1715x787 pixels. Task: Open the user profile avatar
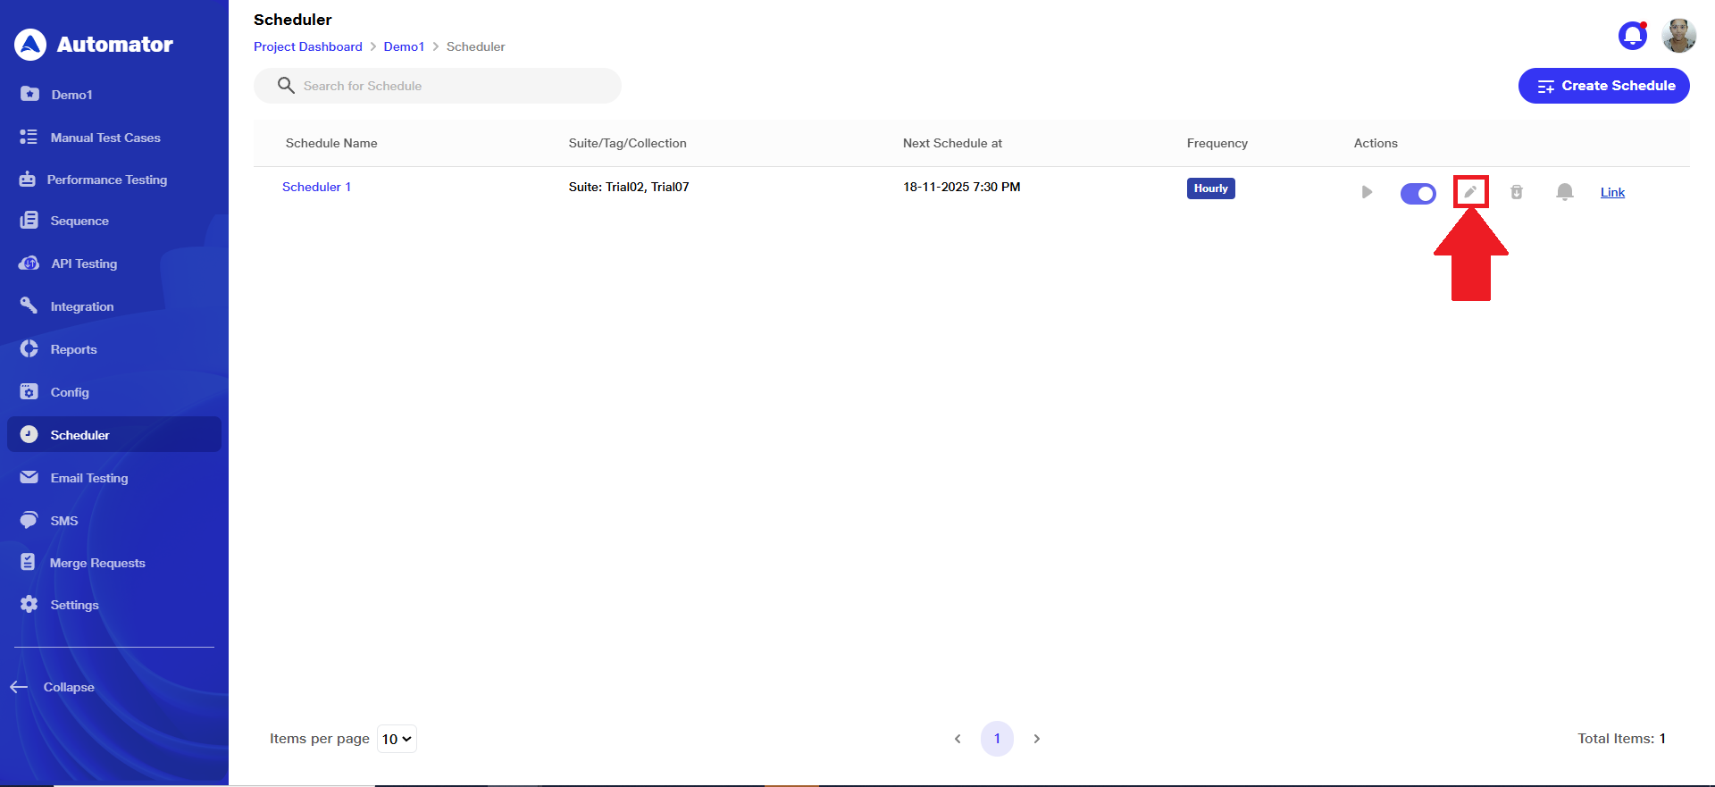pos(1678,36)
